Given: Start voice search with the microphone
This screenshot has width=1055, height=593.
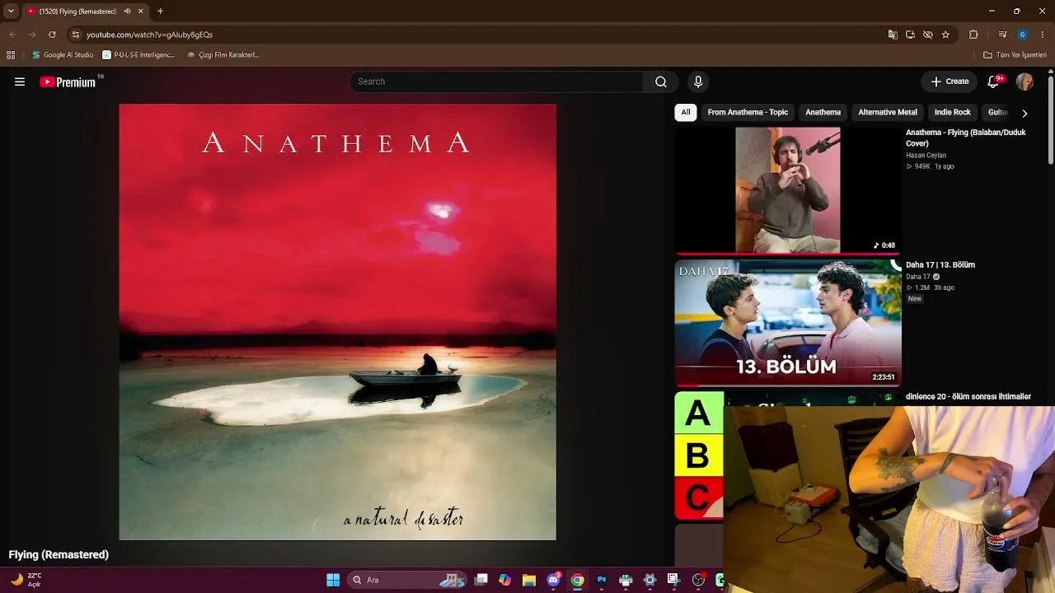Looking at the screenshot, I should (x=698, y=82).
